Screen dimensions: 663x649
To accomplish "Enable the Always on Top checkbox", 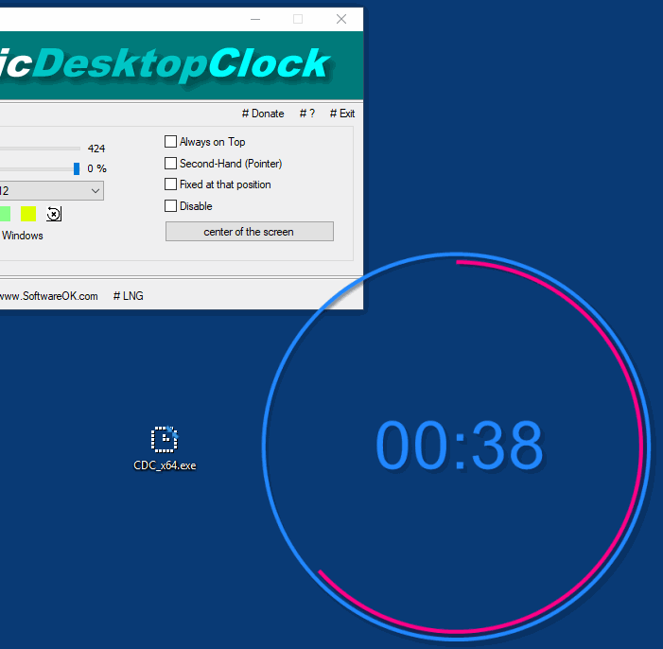I will click(x=171, y=142).
